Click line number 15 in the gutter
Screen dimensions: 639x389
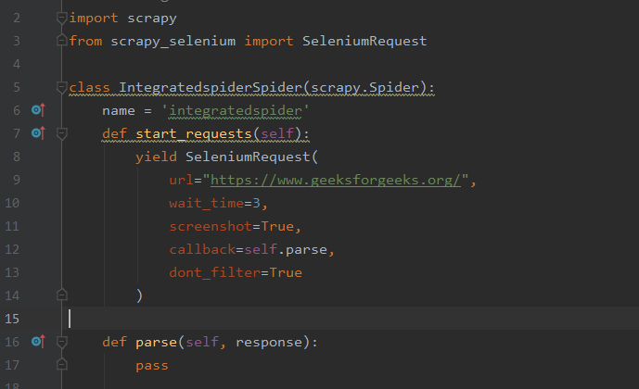(x=12, y=319)
